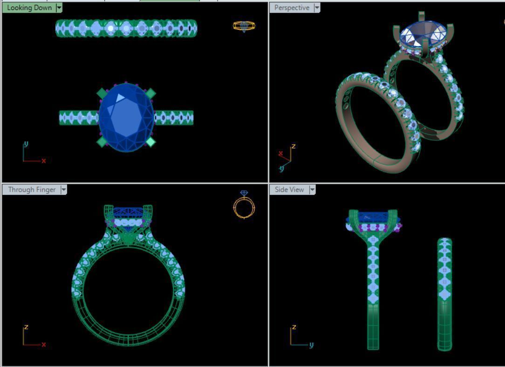Click the ZY axis indicator in Side View
505x367 pixels.
click(301, 336)
